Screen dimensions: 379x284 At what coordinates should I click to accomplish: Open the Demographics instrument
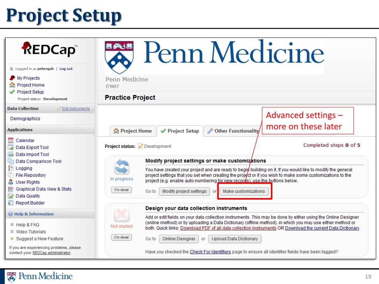pos(25,119)
